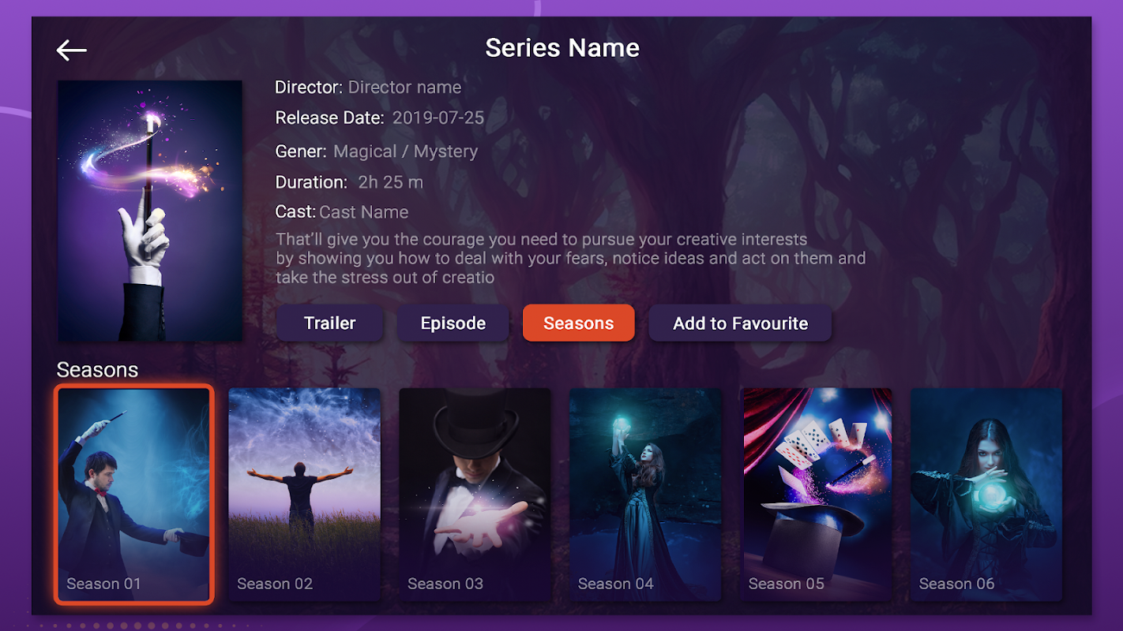Click the Director name text
Viewport: 1123px width, 631px height.
[405, 88]
